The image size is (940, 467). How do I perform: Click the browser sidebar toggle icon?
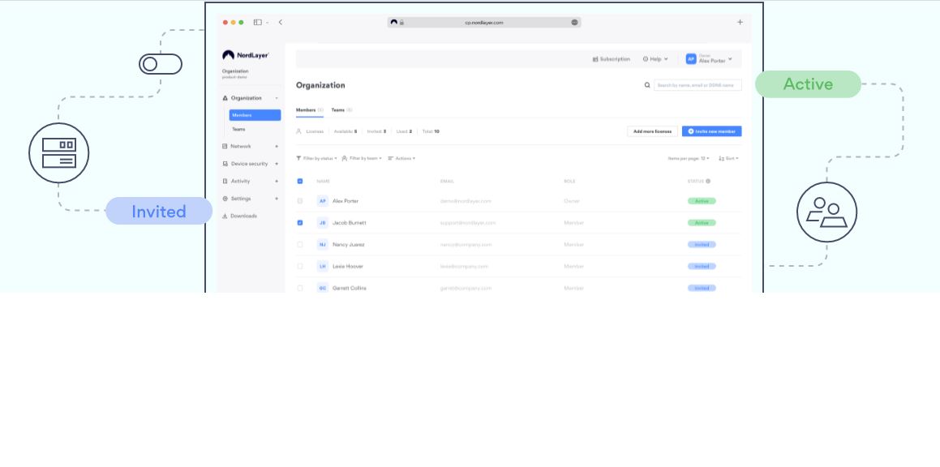[x=258, y=23]
